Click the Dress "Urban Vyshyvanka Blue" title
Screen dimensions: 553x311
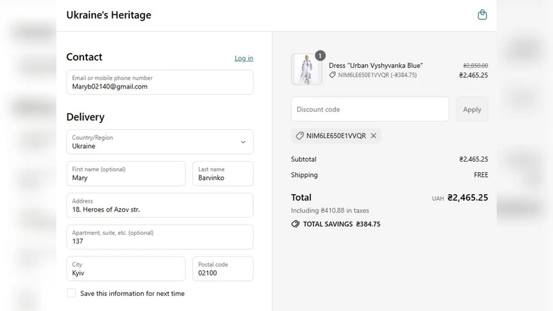pos(375,65)
